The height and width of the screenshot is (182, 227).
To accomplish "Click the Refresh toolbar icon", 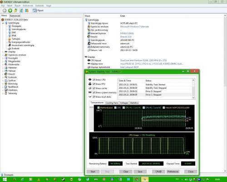I will click(x=21, y=10).
